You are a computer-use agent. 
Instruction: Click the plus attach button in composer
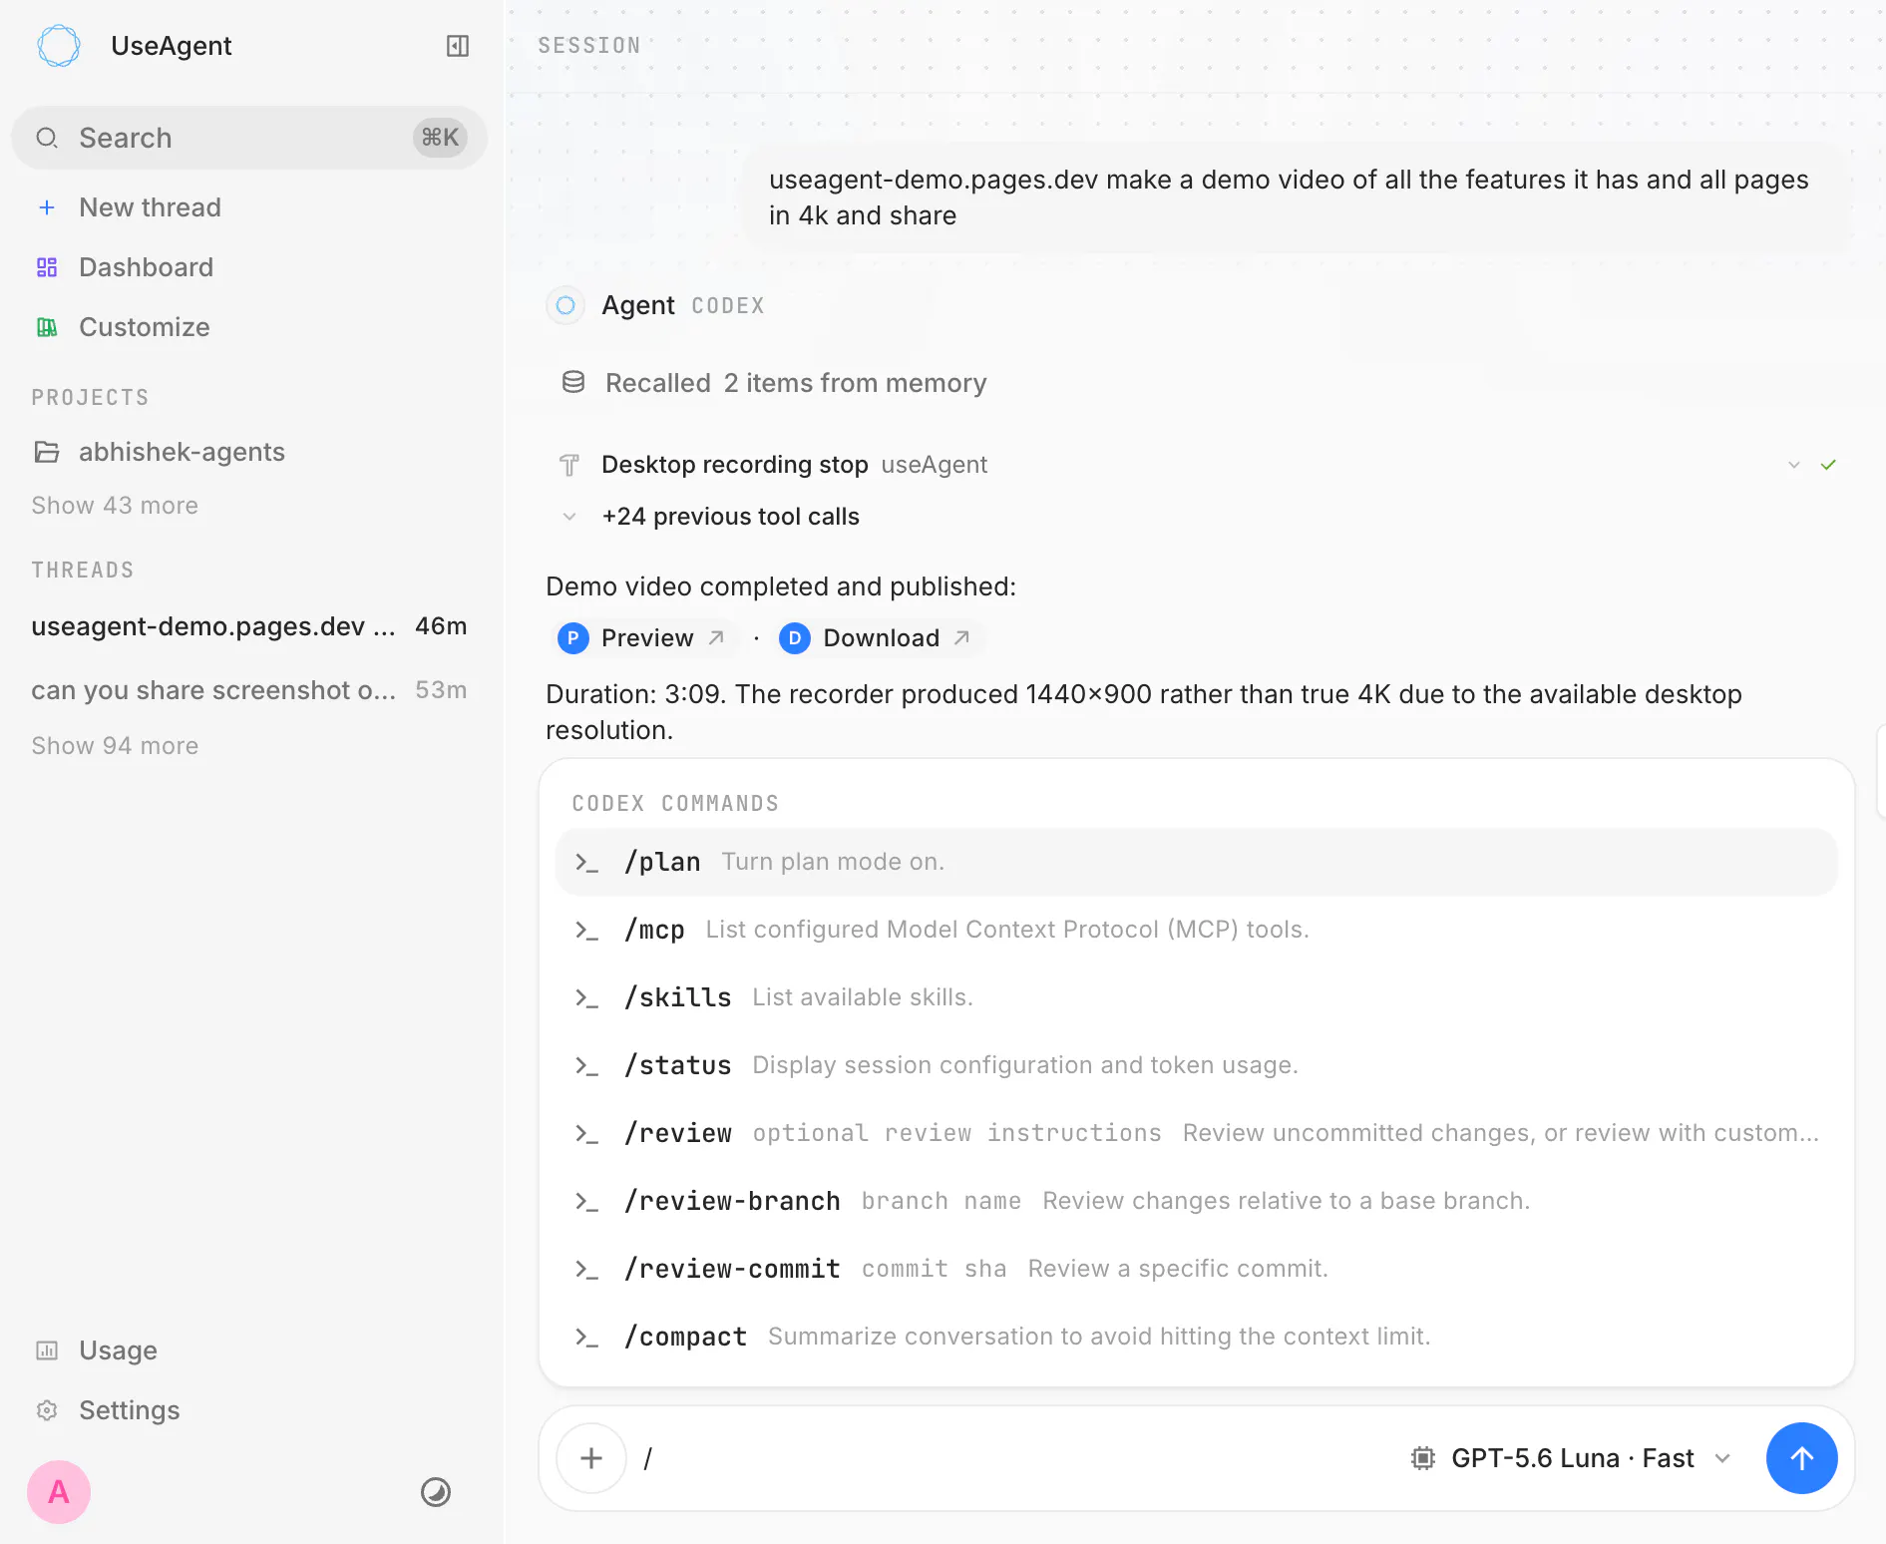591,1458
